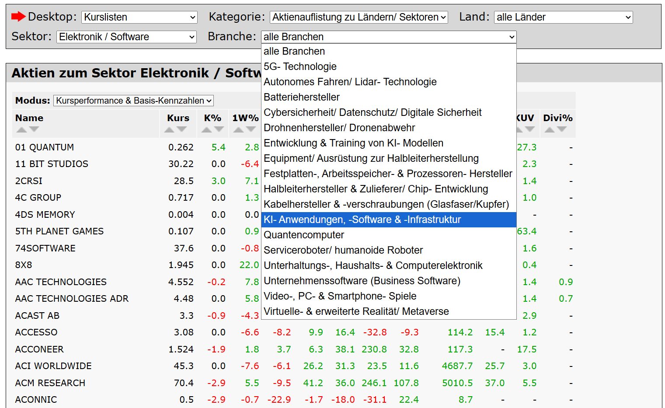Open the Sektor dropdown Elektronik / Software
This screenshot has width=665, height=408.
click(x=127, y=37)
